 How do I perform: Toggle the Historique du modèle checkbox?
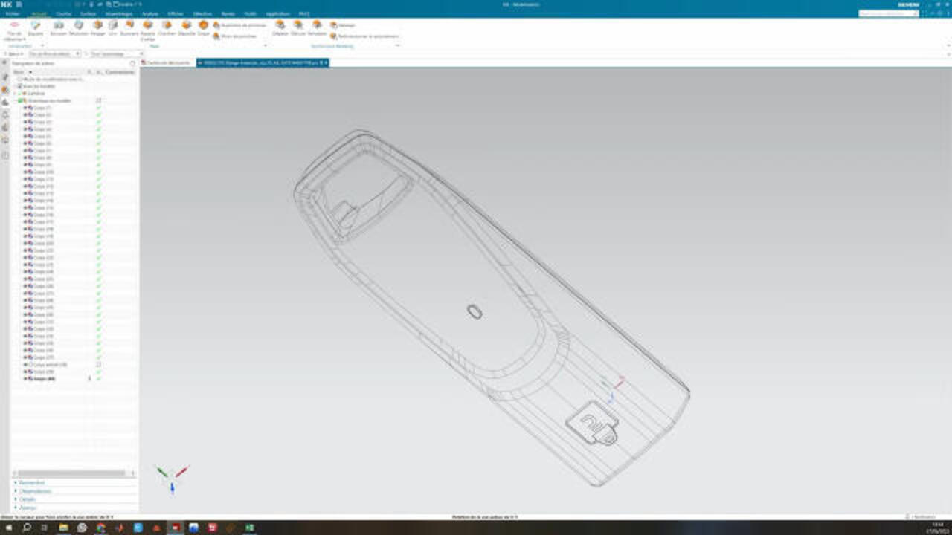coord(22,100)
